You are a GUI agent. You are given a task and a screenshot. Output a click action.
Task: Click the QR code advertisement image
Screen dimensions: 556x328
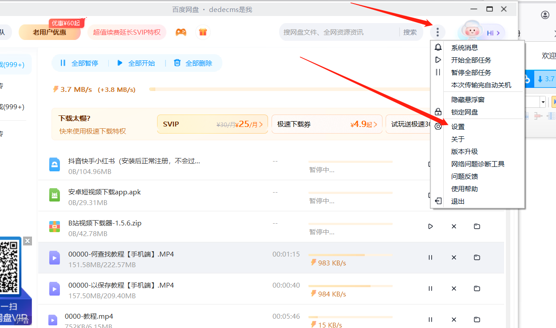(x=10, y=267)
